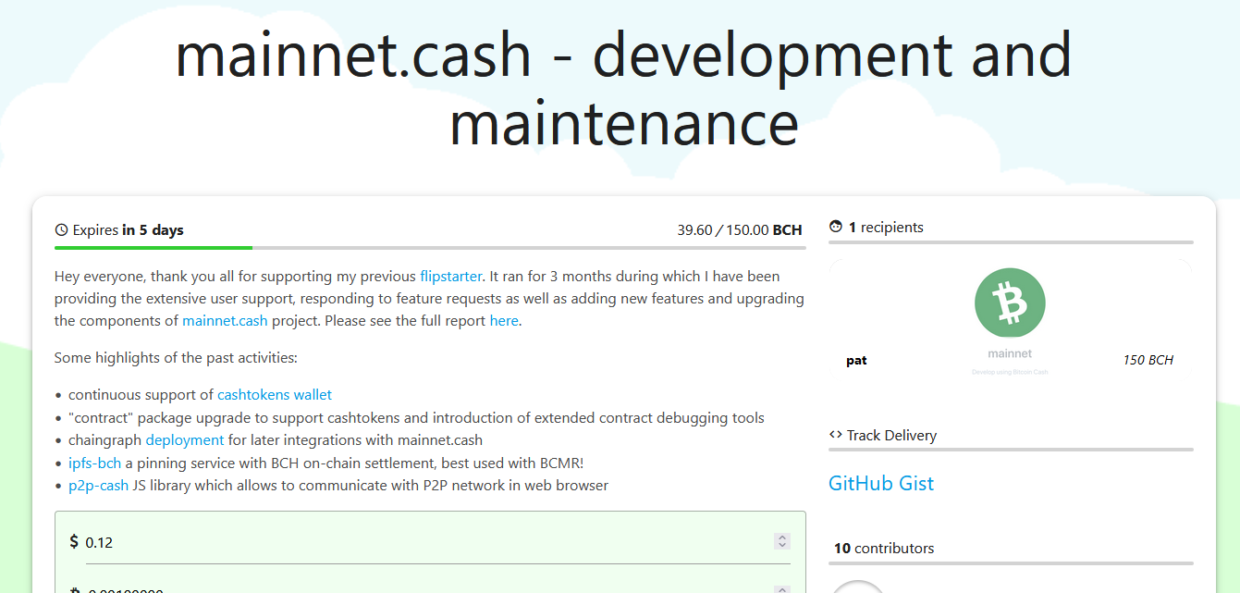Click 'Some highlights of the past activities:' text
Screen dimensions: 1240x593
[x=176, y=357]
